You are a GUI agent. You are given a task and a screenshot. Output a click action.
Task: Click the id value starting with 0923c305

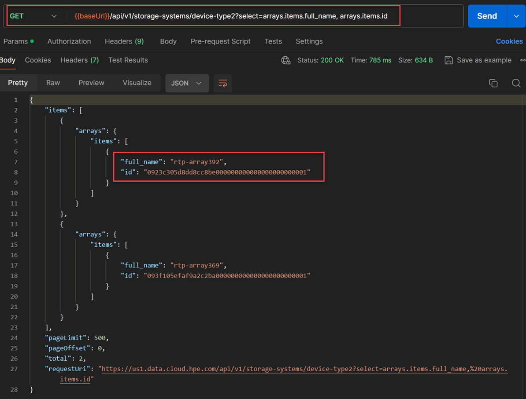227,172
